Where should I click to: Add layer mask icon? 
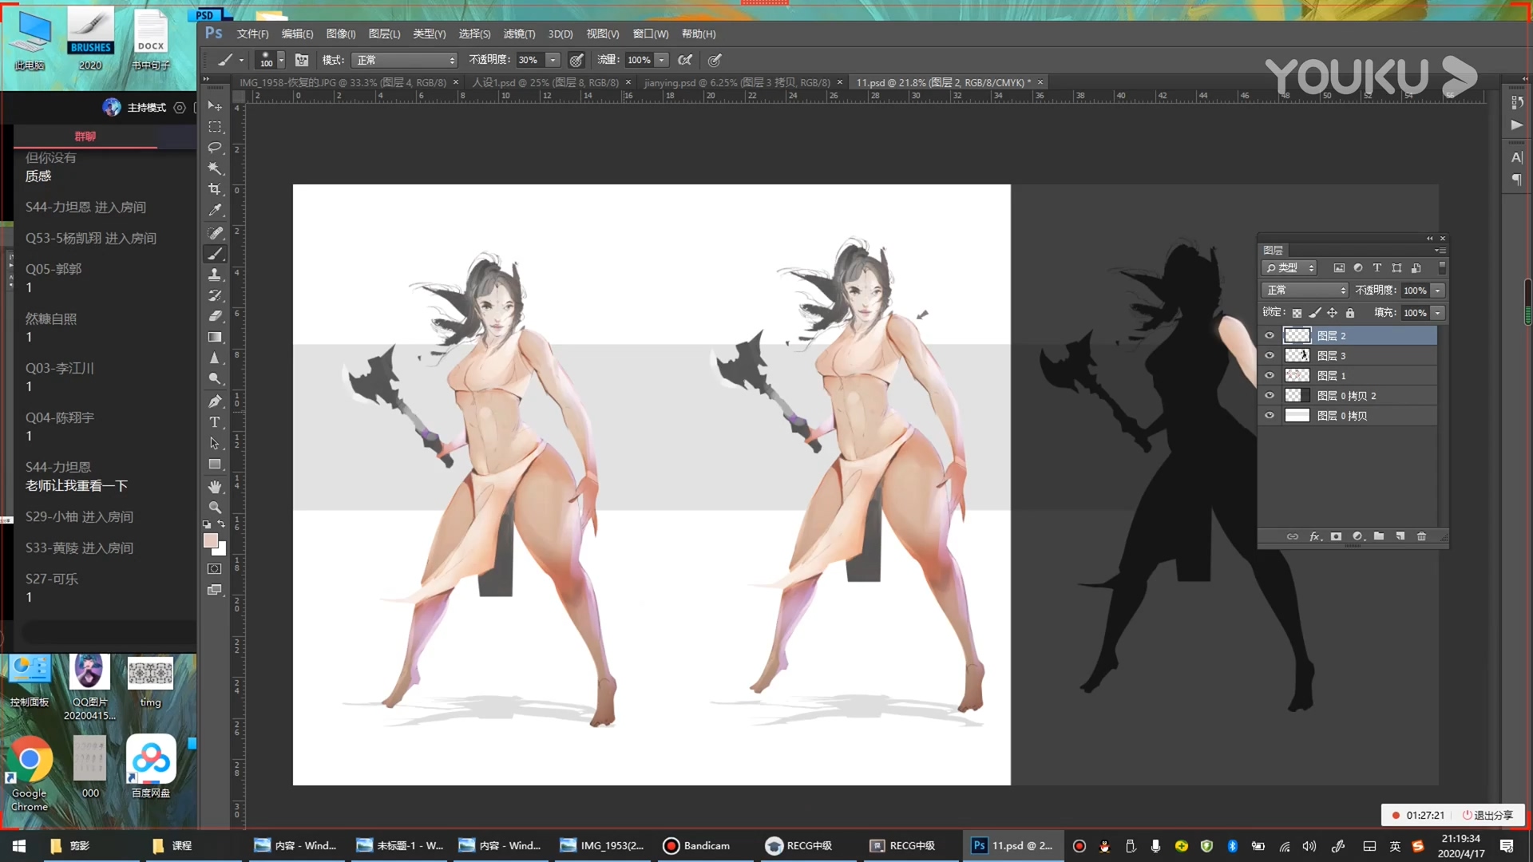(1336, 536)
